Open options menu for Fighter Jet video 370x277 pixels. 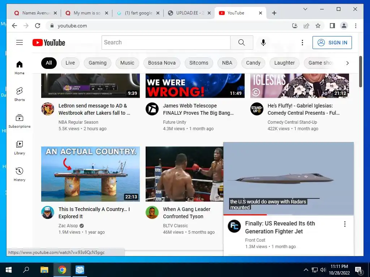345,224
